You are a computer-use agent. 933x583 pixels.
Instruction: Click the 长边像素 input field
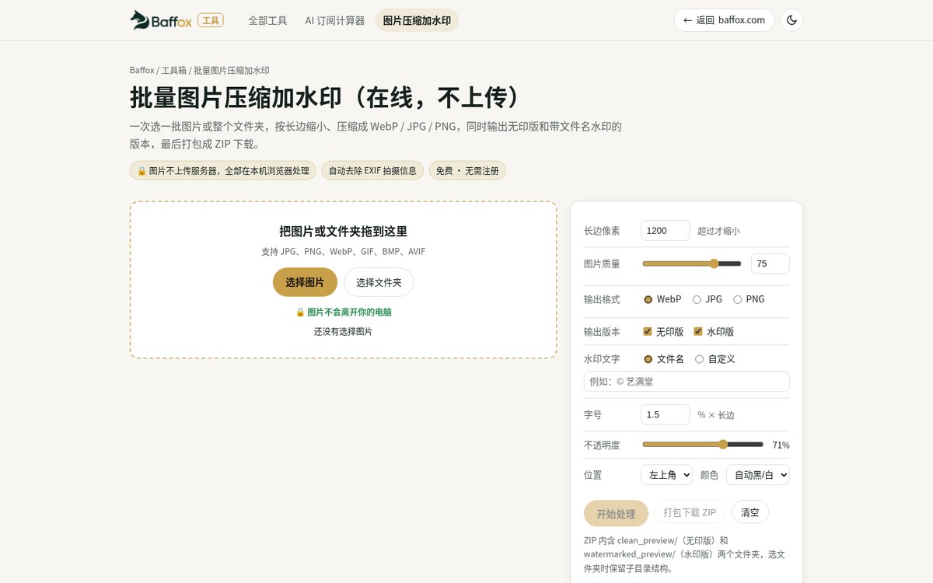(x=665, y=231)
